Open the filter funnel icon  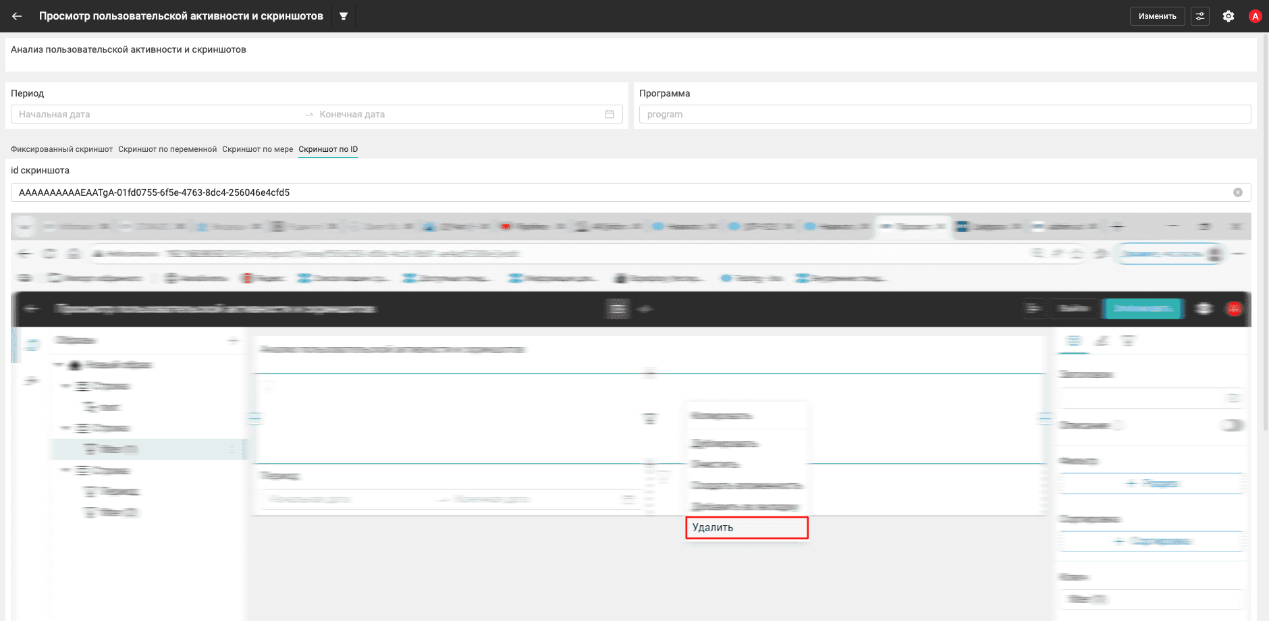tap(344, 16)
